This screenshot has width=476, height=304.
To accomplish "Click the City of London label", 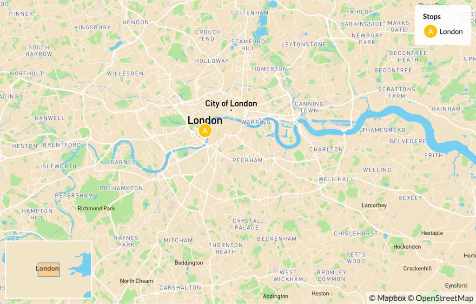I will coord(231,104).
